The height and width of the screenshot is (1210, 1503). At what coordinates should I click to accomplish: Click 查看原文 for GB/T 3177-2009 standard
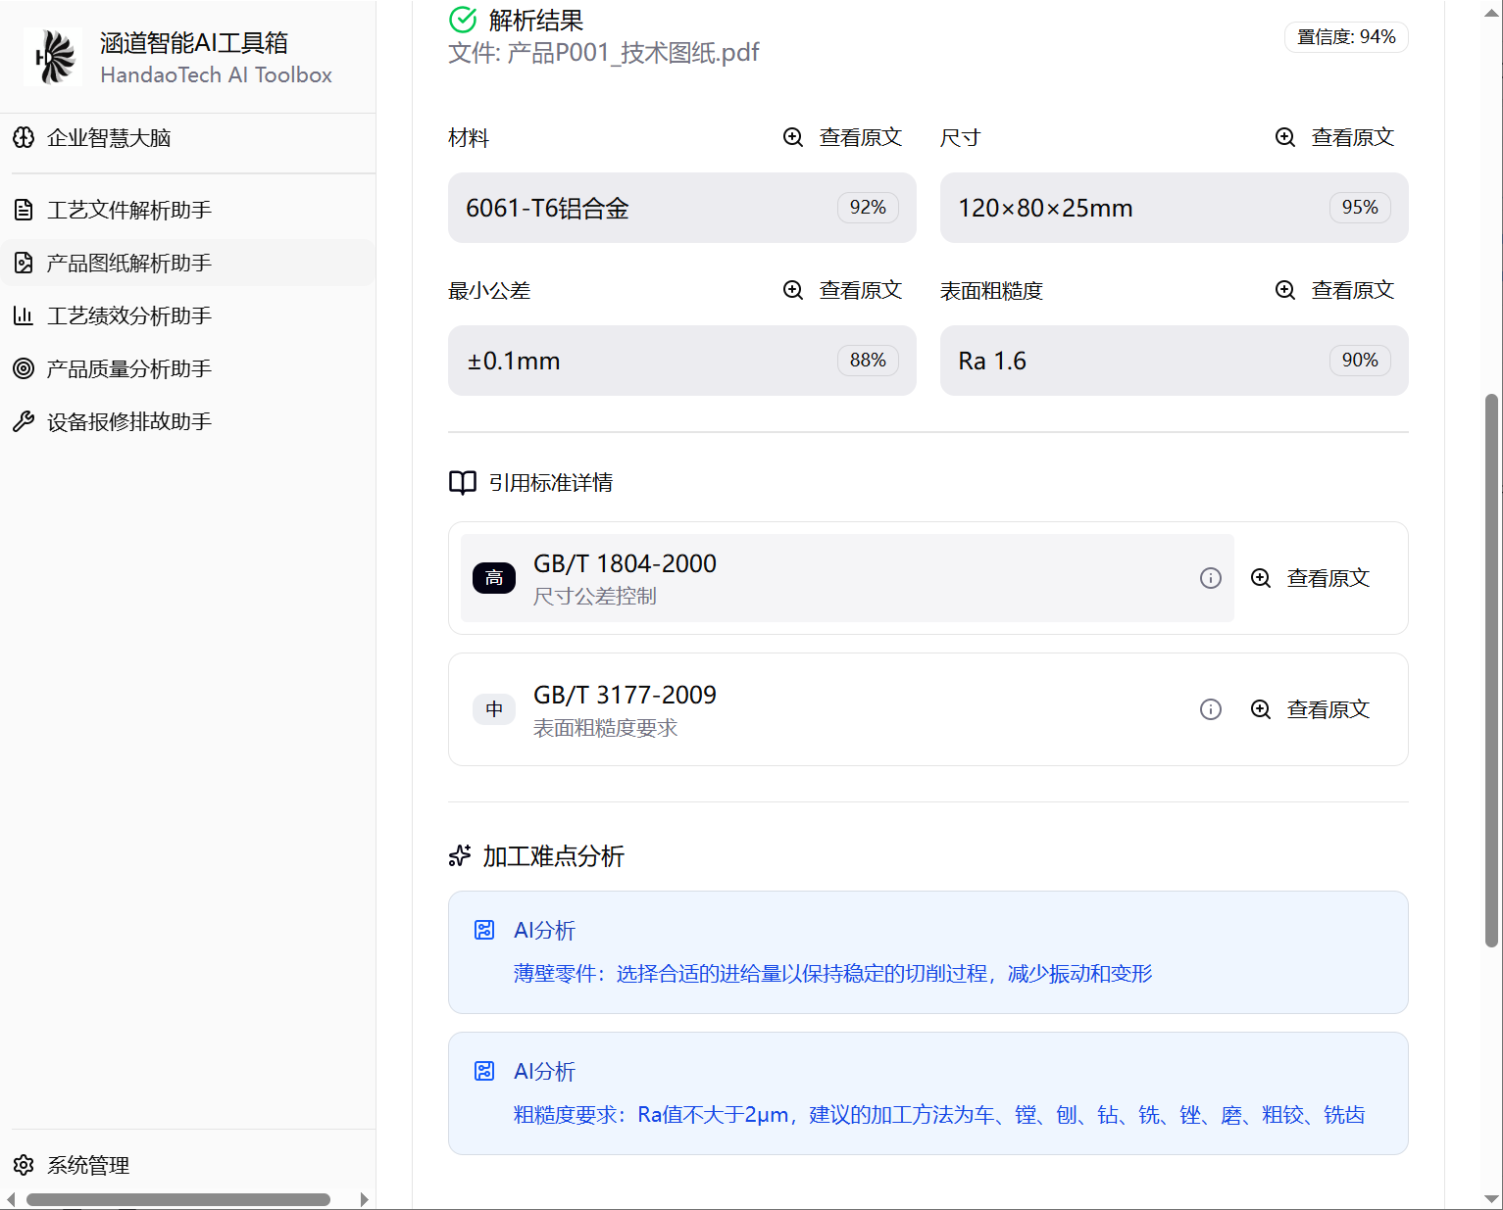[1311, 709]
